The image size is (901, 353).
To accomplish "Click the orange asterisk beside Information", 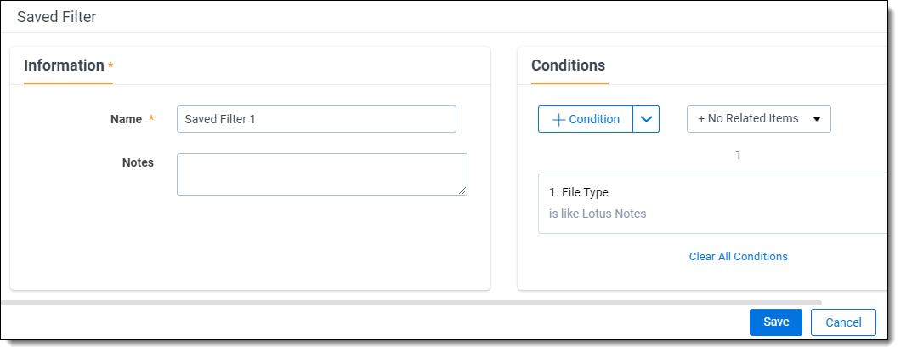I will pyautogui.click(x=110, y=66).
